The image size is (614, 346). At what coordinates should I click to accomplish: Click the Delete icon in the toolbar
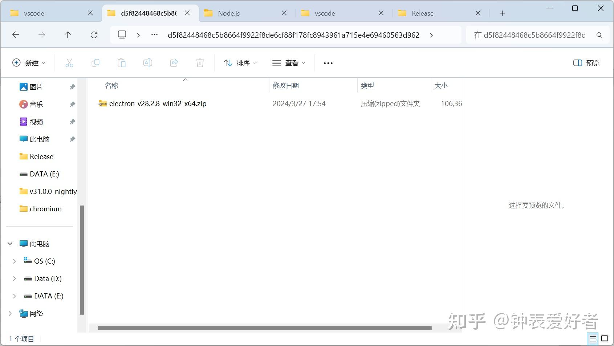(200, 62)
